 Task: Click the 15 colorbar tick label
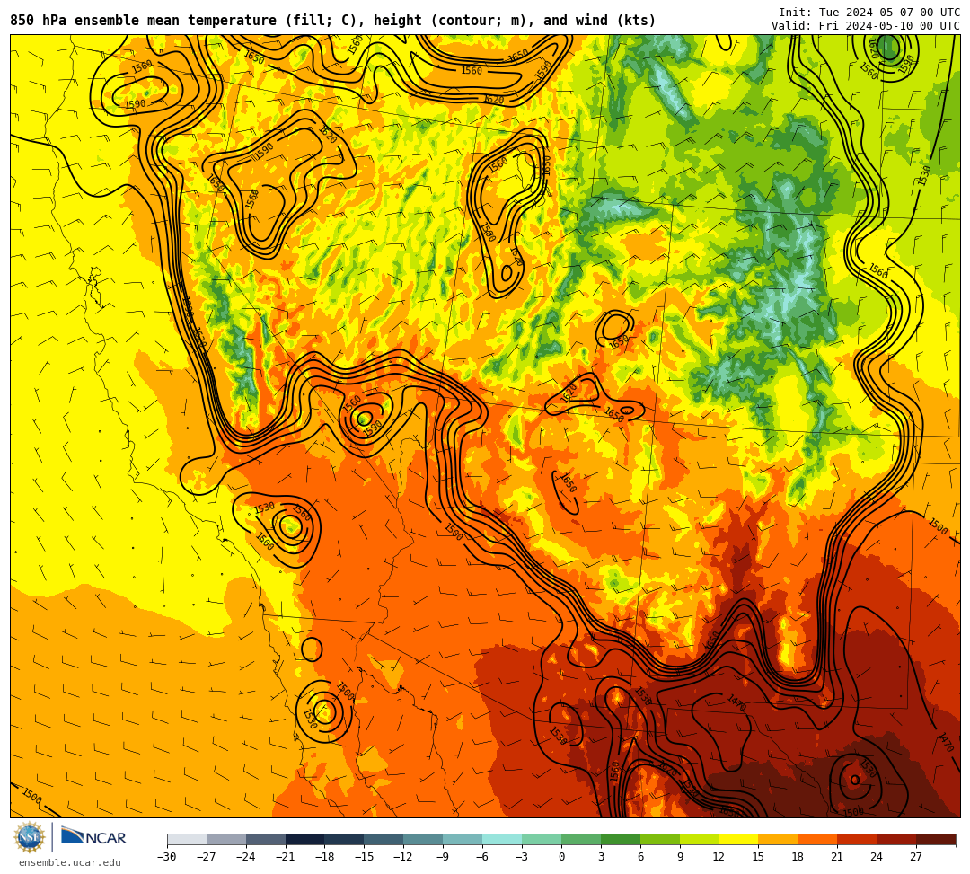(759, 857)
